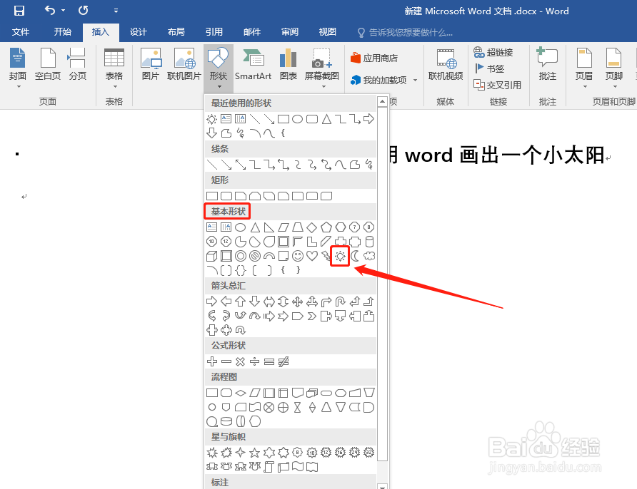Click the Cross-reference (交叉引用) button
Viewport: 637px width, 489px height.
497,85
